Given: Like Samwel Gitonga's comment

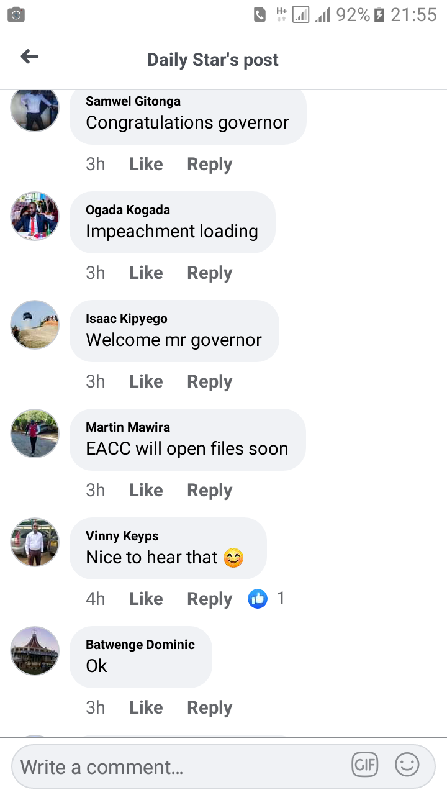Looking at the screenshot, I should pos(146,164).
